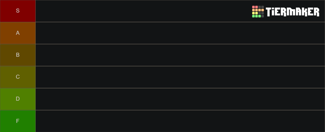Click the TierMaker colored grid logo icon

tap(258, 12)
